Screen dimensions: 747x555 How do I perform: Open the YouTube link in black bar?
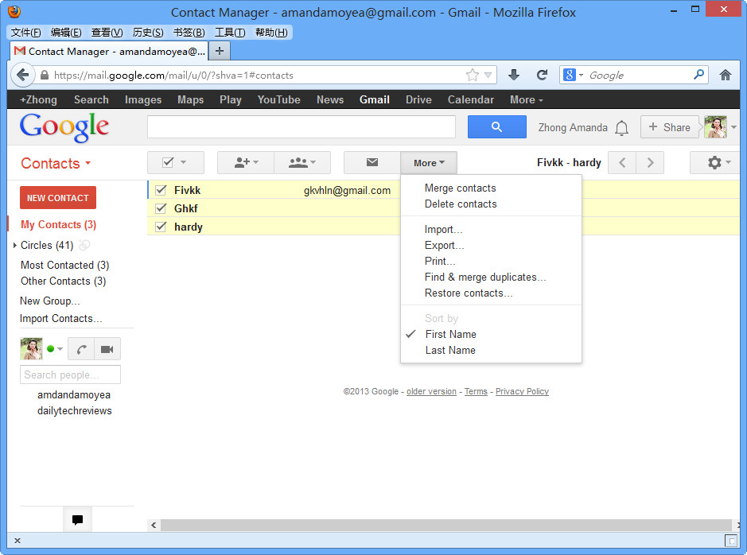tap(278, 99)
